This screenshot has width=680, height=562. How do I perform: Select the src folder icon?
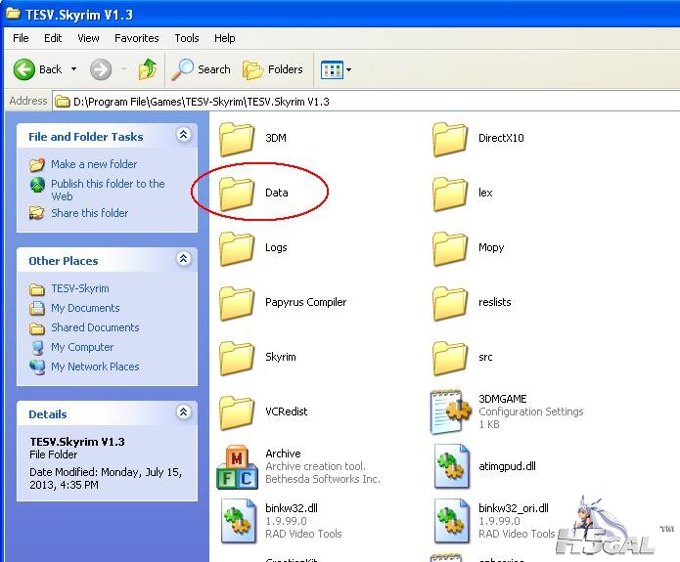coord(450,358)
